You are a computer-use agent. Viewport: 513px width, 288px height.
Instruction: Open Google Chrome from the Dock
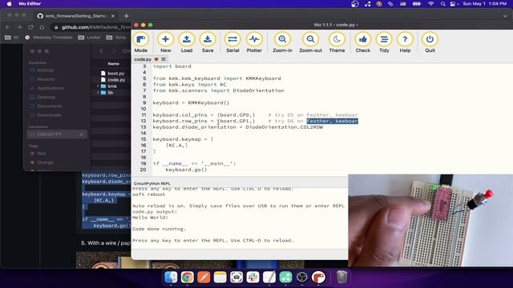[187, 278]
